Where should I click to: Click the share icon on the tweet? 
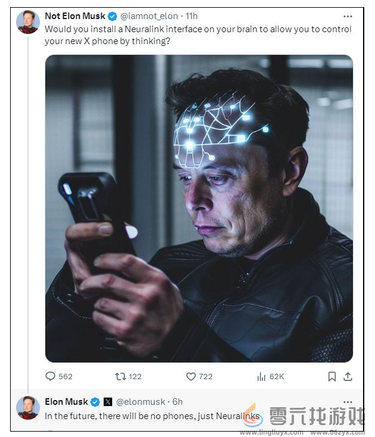point(348,376)
